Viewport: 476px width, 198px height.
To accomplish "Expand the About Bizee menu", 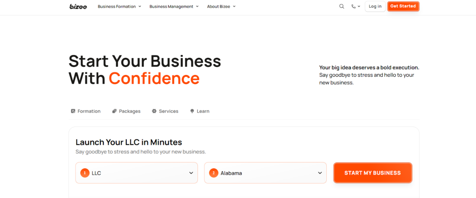I will pyautogui.click(x=221, y=6).
